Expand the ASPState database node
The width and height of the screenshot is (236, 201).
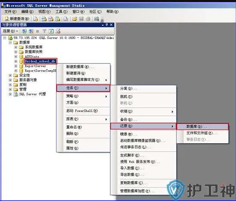[16, 56]
